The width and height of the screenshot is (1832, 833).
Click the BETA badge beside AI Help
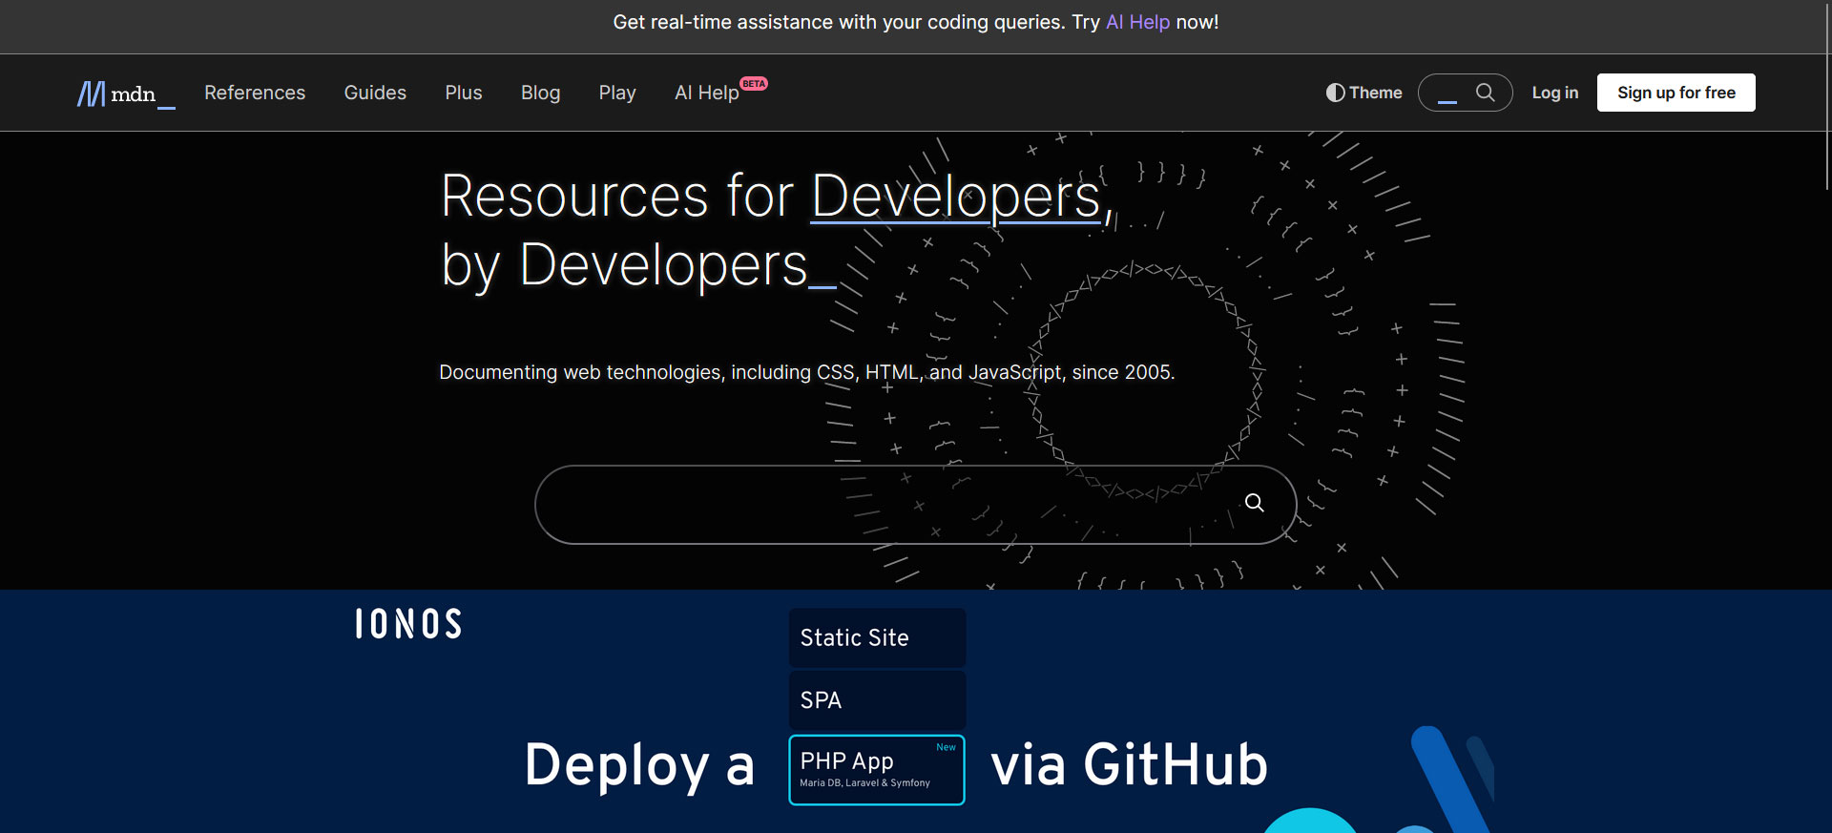coord(754,84)
